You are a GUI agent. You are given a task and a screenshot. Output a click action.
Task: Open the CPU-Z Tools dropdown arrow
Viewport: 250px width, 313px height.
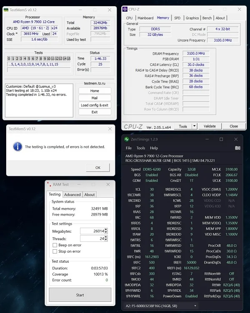(195, 126)
